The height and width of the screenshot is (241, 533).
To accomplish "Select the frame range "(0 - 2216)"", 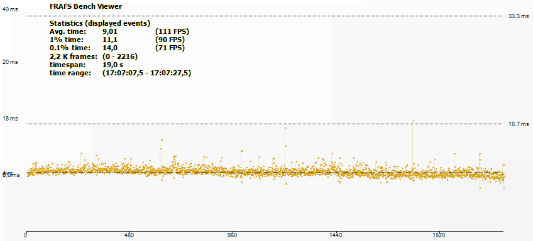I will click(120, 56).
